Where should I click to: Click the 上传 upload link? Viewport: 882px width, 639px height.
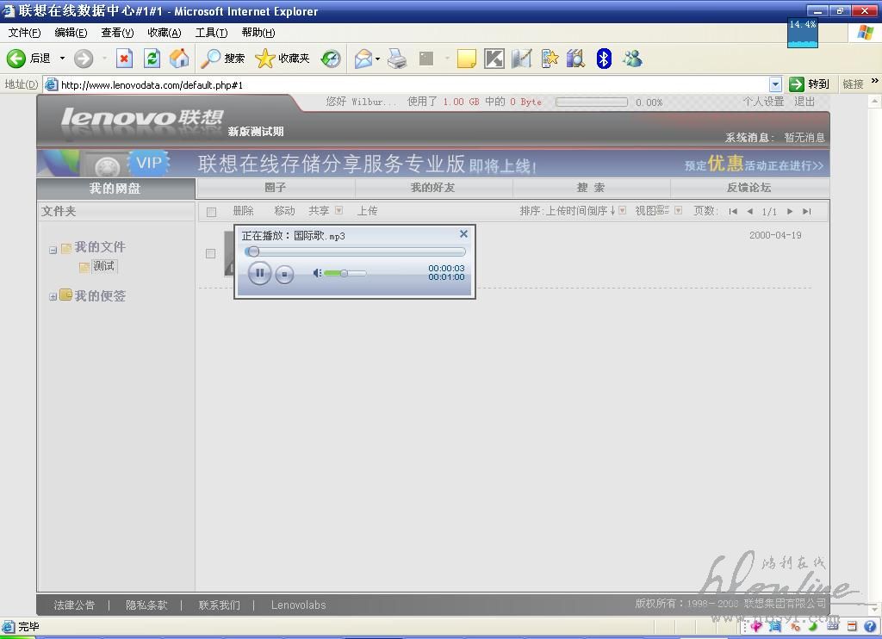[x=367, y=211]
